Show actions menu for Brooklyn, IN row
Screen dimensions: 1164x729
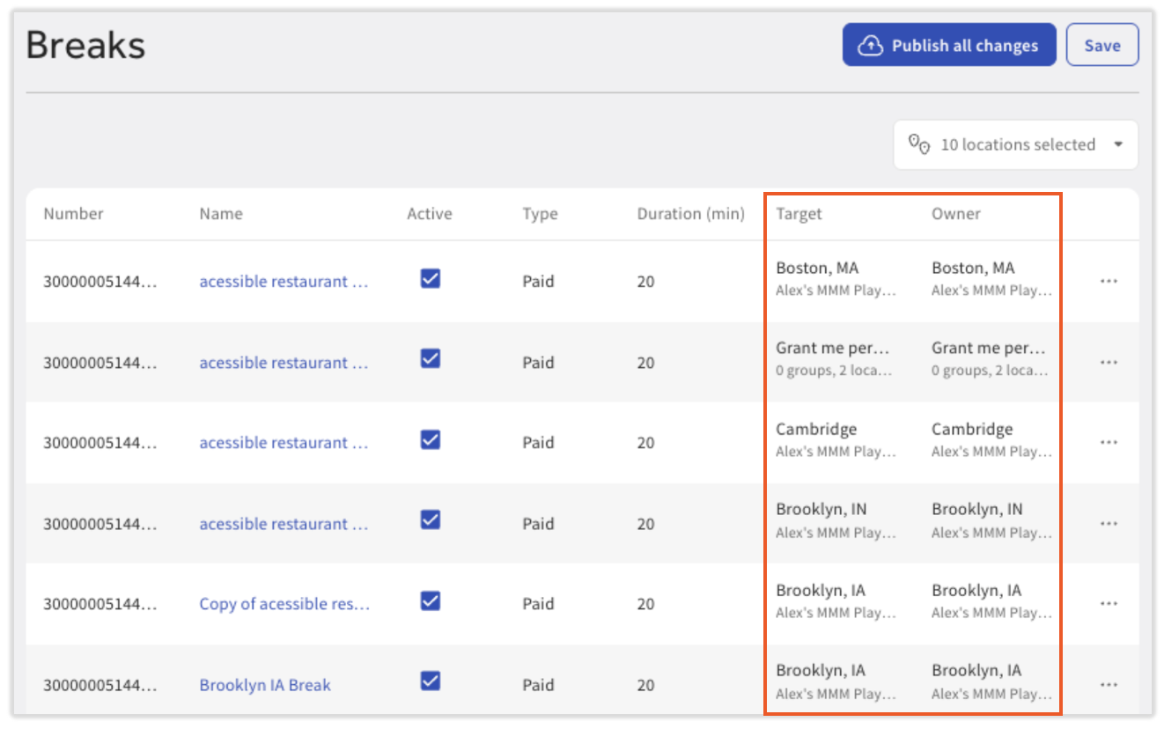click(x=1109, y=523)
